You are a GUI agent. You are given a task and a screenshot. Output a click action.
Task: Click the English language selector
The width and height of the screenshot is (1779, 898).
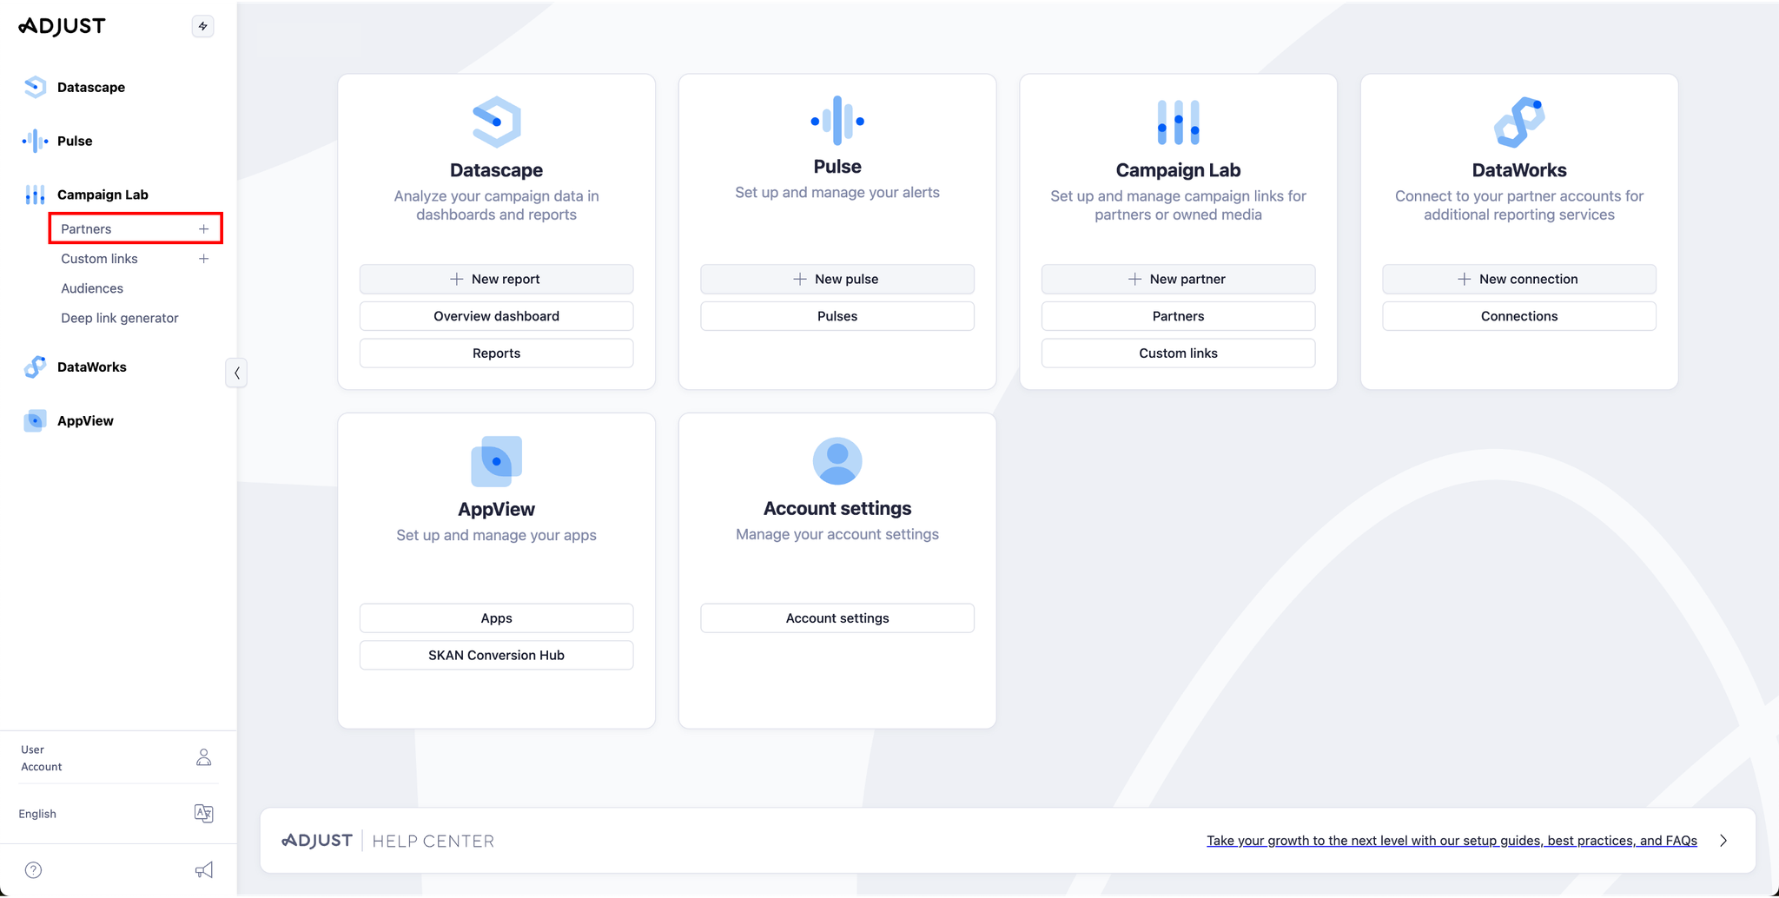(37, 814)
